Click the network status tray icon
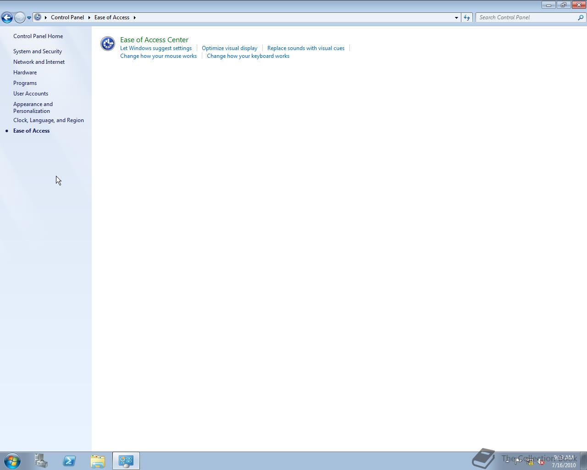This screenshot has width=587, height=470. (529, 462)
